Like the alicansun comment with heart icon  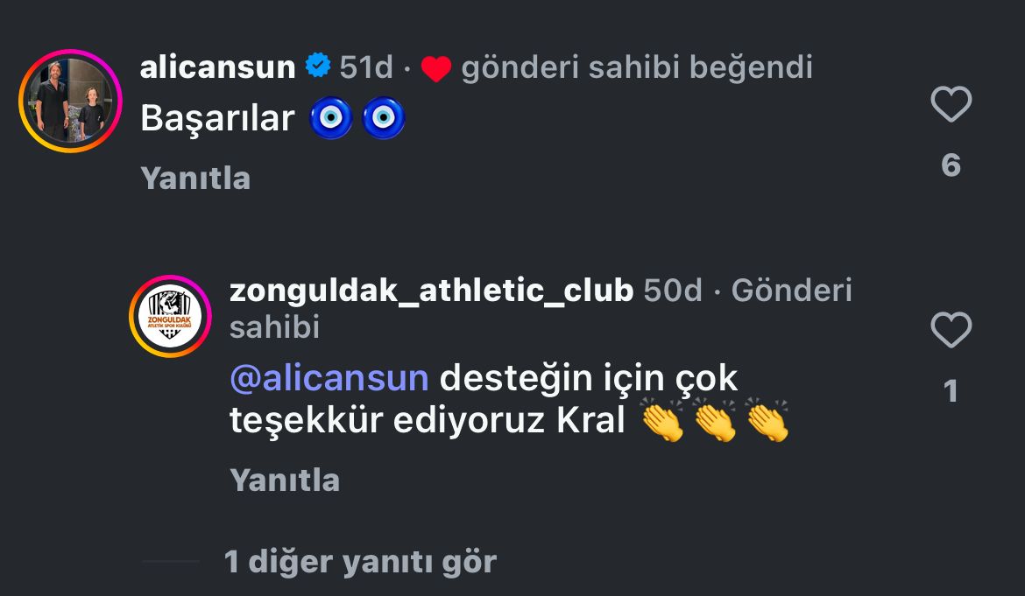coord(951,104)
